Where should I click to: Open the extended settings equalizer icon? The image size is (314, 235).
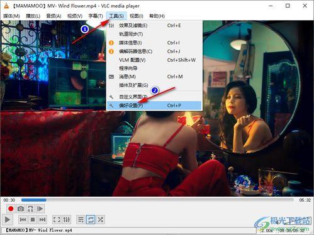coord(67,220)
